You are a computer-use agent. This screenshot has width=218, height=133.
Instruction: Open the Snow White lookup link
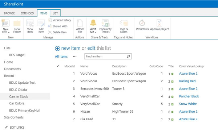188,104
